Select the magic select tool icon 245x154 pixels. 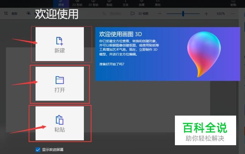click(x=28, y=13)
